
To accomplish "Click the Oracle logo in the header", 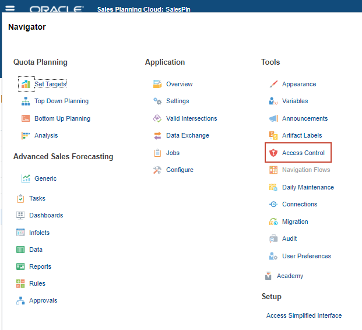I will 57,9.
